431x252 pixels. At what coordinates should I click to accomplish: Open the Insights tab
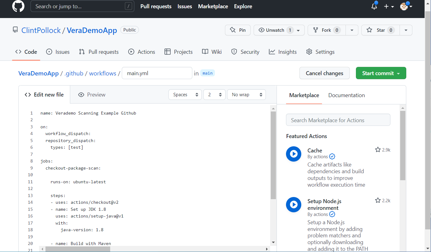[x=283, y=52]
